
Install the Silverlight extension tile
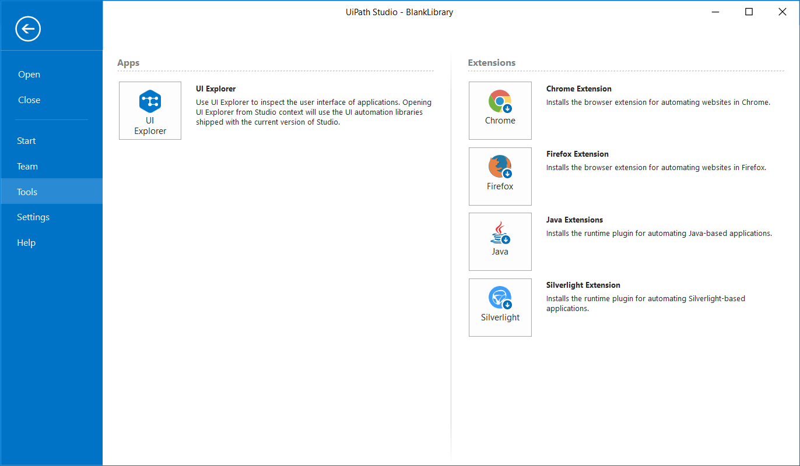(500, 308)
